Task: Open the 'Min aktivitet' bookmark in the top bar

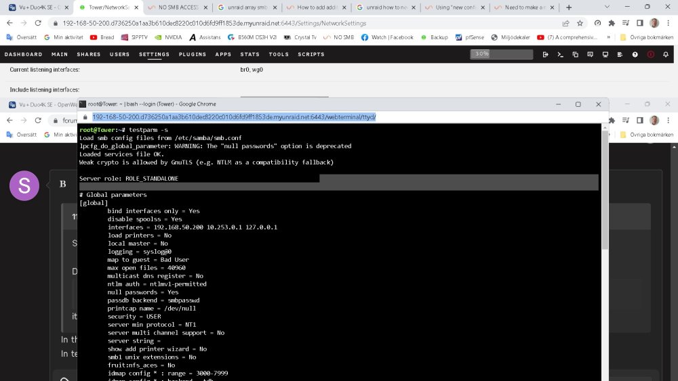Action: coord(64,37)
